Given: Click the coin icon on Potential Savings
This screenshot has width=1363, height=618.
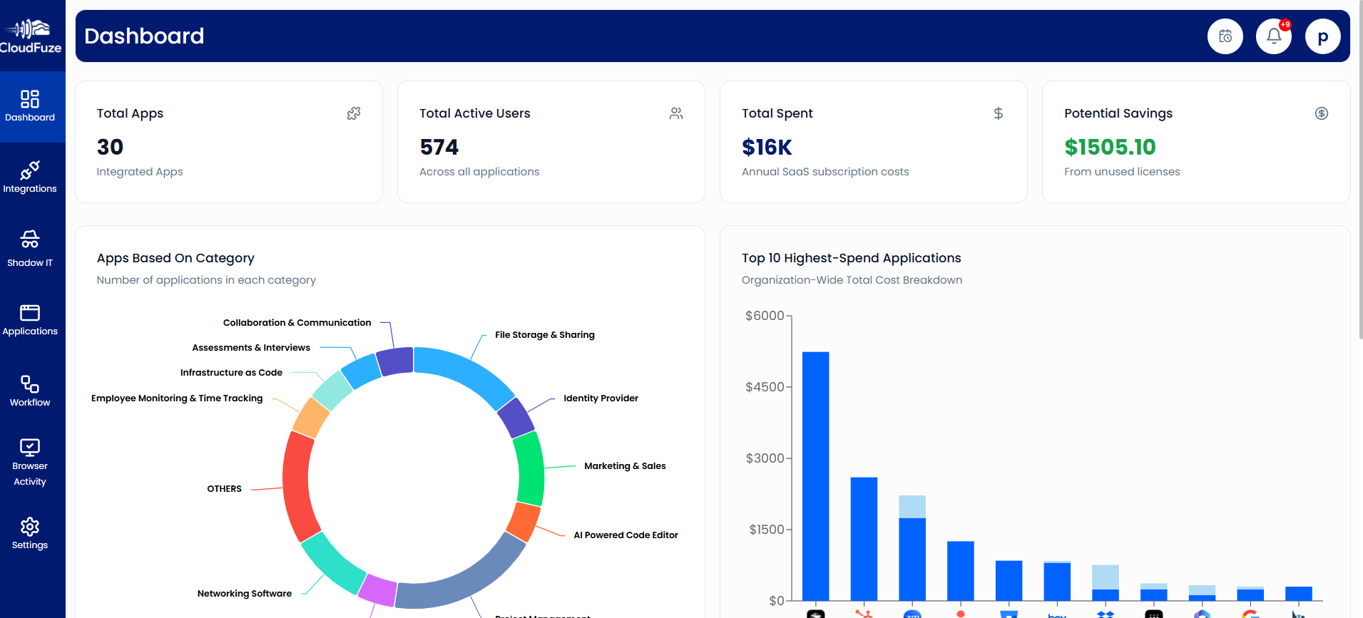Looking at the screenshot, I should pos(1322,113).
